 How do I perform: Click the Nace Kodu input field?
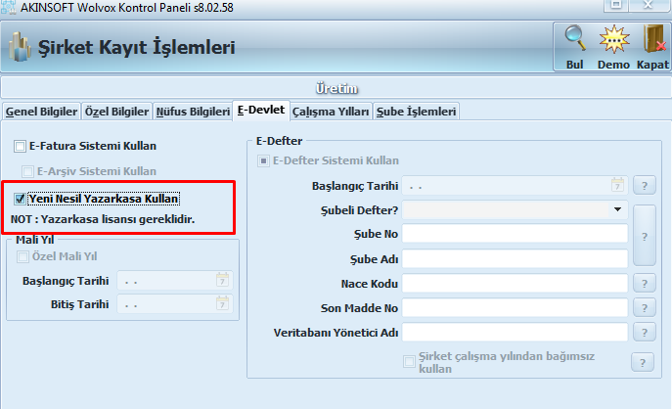click(x=515, y=284)
